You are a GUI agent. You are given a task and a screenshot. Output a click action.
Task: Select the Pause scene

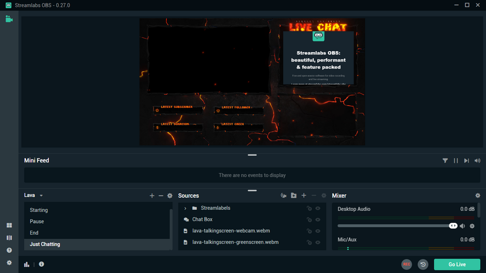pos(97,221)
